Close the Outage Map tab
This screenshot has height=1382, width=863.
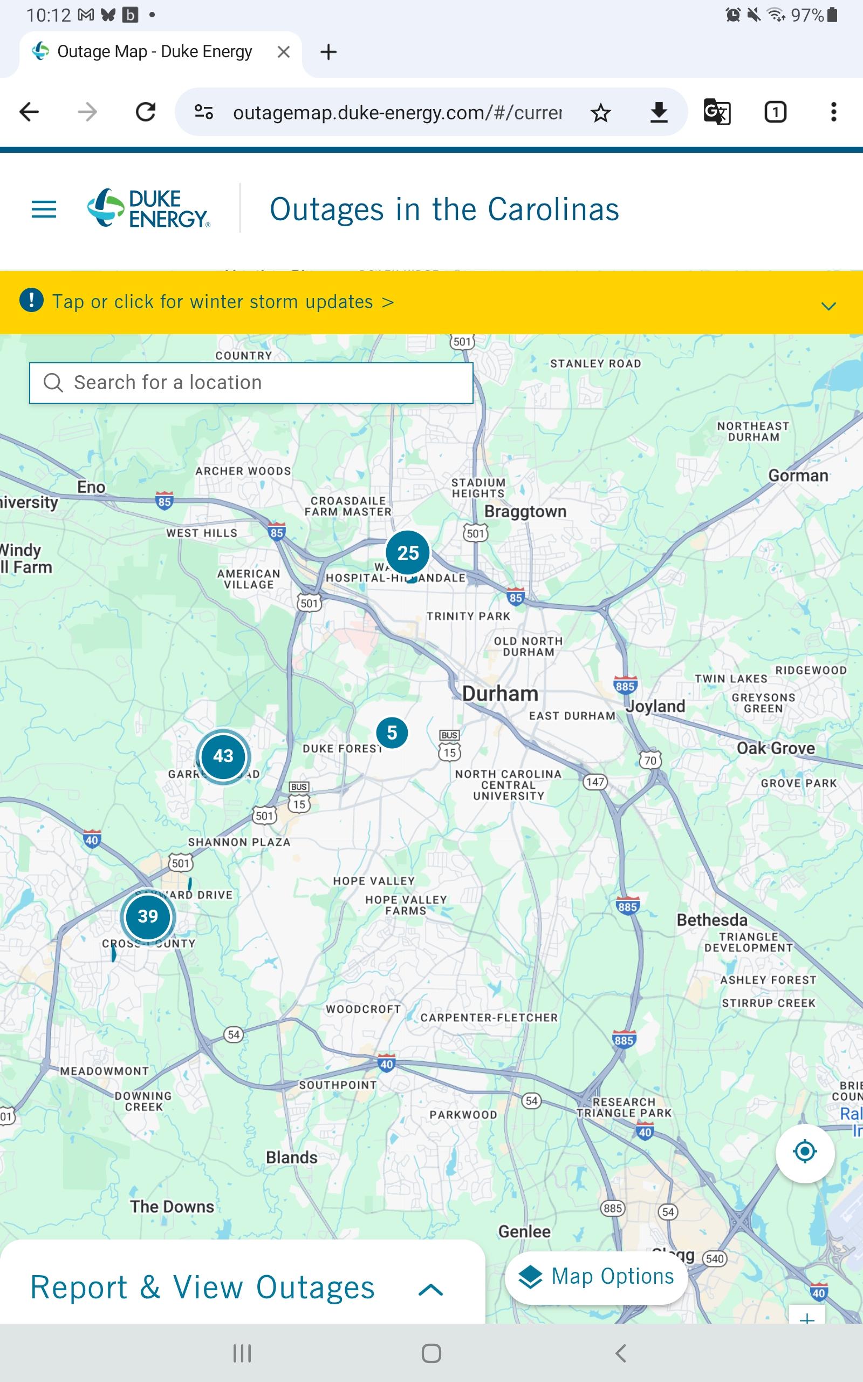pos(283,52)
